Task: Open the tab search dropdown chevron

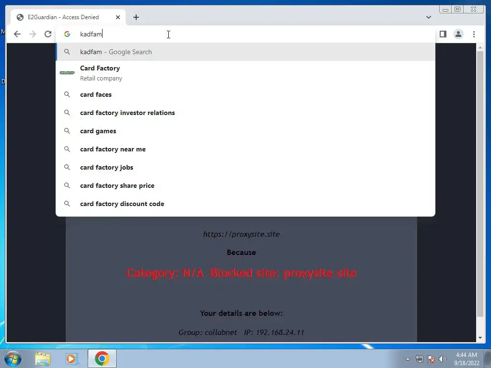Action: click(x=429, y=17)
